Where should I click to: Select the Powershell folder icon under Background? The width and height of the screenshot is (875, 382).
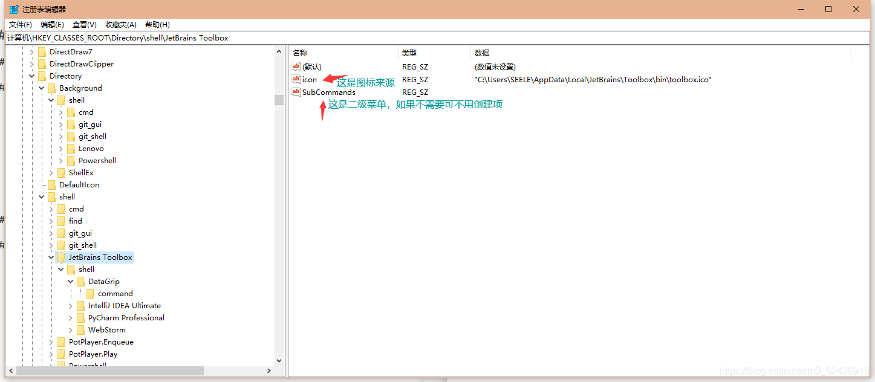[71, 161]
